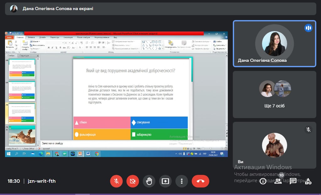Screen dimensions: 321x195
Task: Click Chrome icon in shared taskbar
Action: 97,154
